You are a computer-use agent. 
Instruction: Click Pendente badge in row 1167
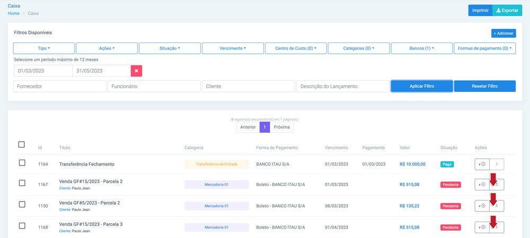click(450, 185)
